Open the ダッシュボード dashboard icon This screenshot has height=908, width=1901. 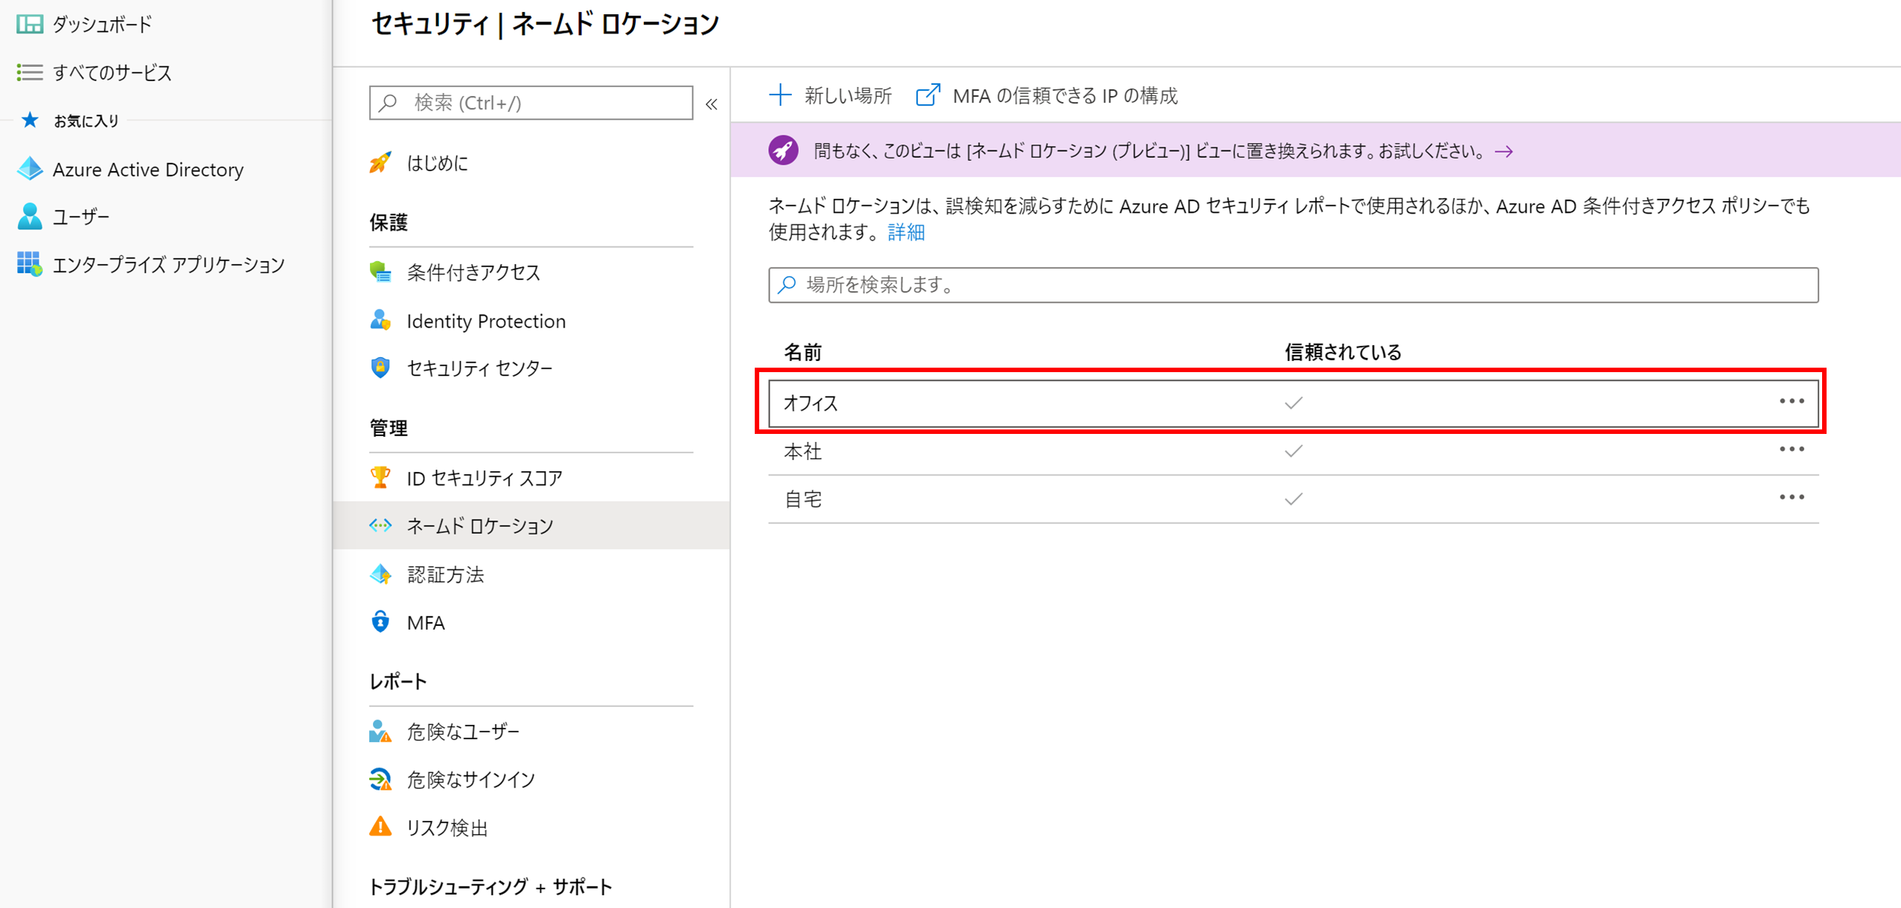[30, 25]
